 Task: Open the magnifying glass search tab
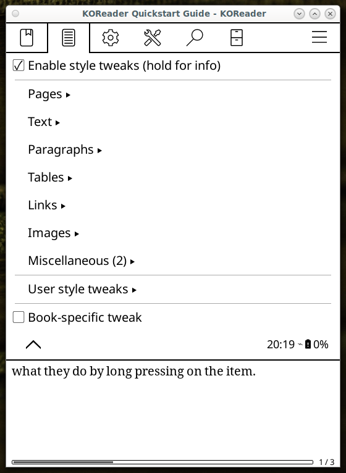click(195, 38)
